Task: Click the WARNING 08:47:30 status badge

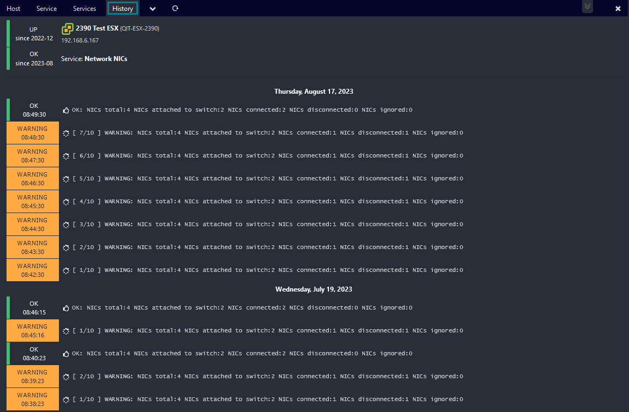Action: 32,155
